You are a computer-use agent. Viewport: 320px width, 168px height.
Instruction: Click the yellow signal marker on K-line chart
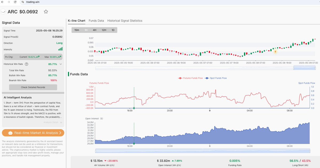[x=275, y=51]
